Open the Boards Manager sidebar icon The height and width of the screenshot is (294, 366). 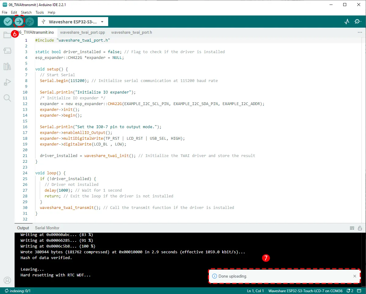[x=7, y=51]
